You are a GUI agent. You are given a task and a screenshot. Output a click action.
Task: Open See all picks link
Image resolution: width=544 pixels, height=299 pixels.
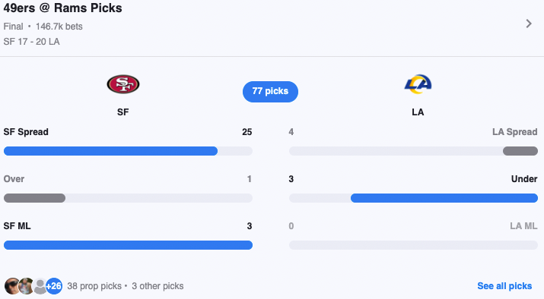[504, 286]
